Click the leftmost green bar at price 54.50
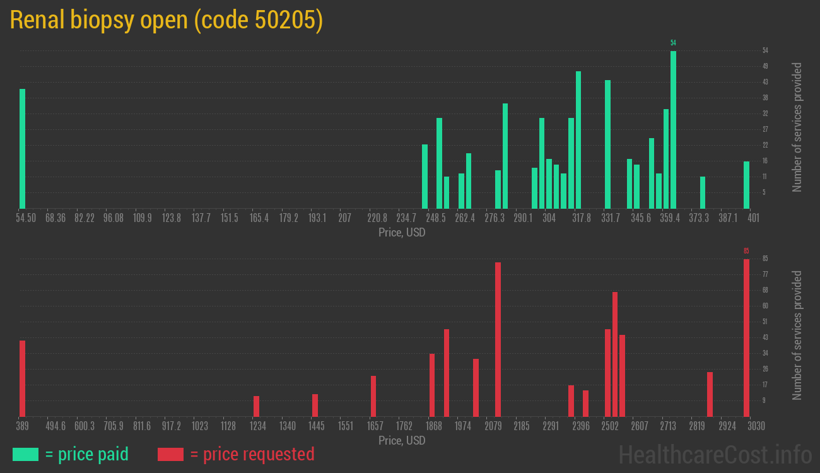 click(x=23, y=148)
